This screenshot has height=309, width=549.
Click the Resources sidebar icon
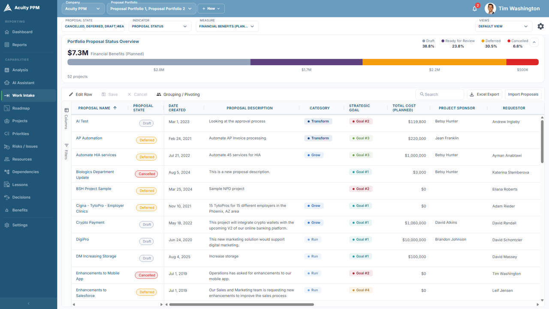pyautogui.click(x=7, y=159)
